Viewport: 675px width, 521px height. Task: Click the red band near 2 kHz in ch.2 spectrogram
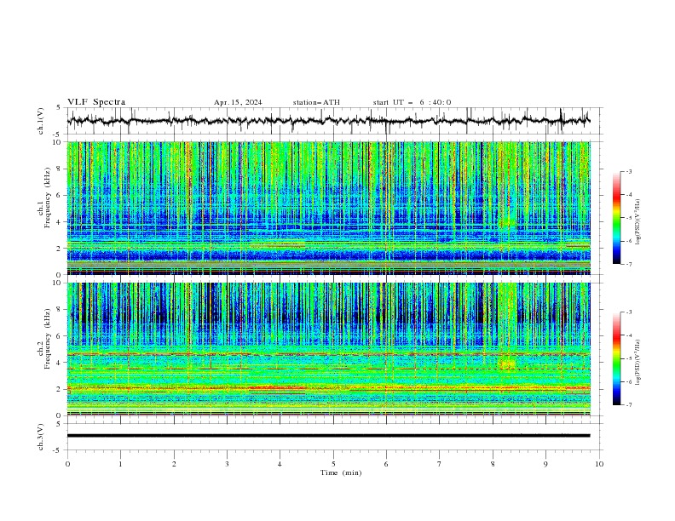point(277,387)
